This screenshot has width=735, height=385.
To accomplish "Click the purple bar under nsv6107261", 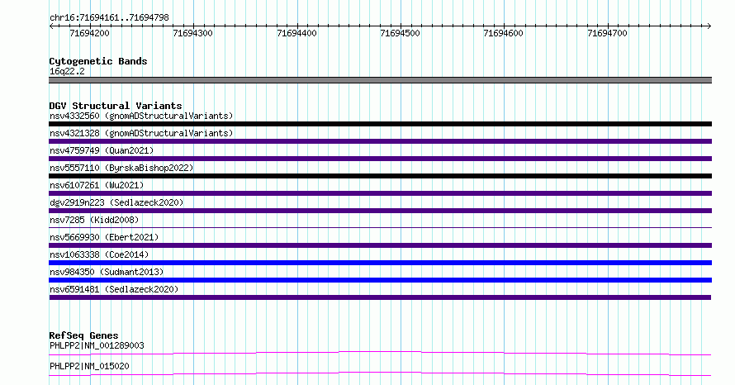I will [380, 193].
